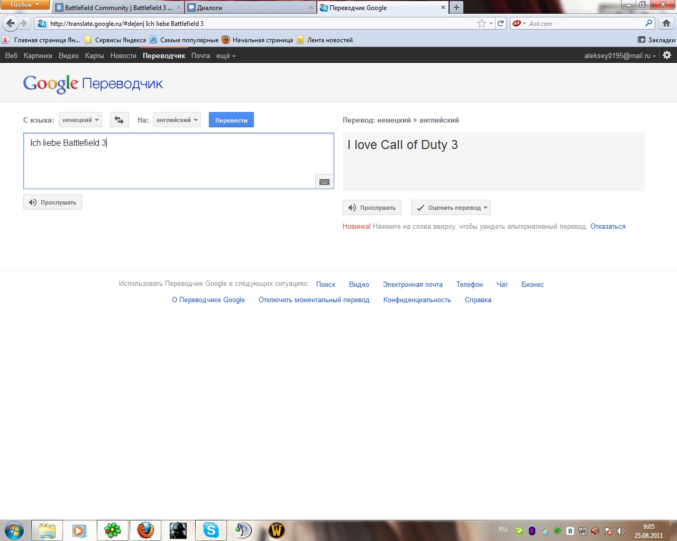Click the blue Перевести button
This screenshot has width=677, height=541.
pyautogui.click(x=231, y=120)
